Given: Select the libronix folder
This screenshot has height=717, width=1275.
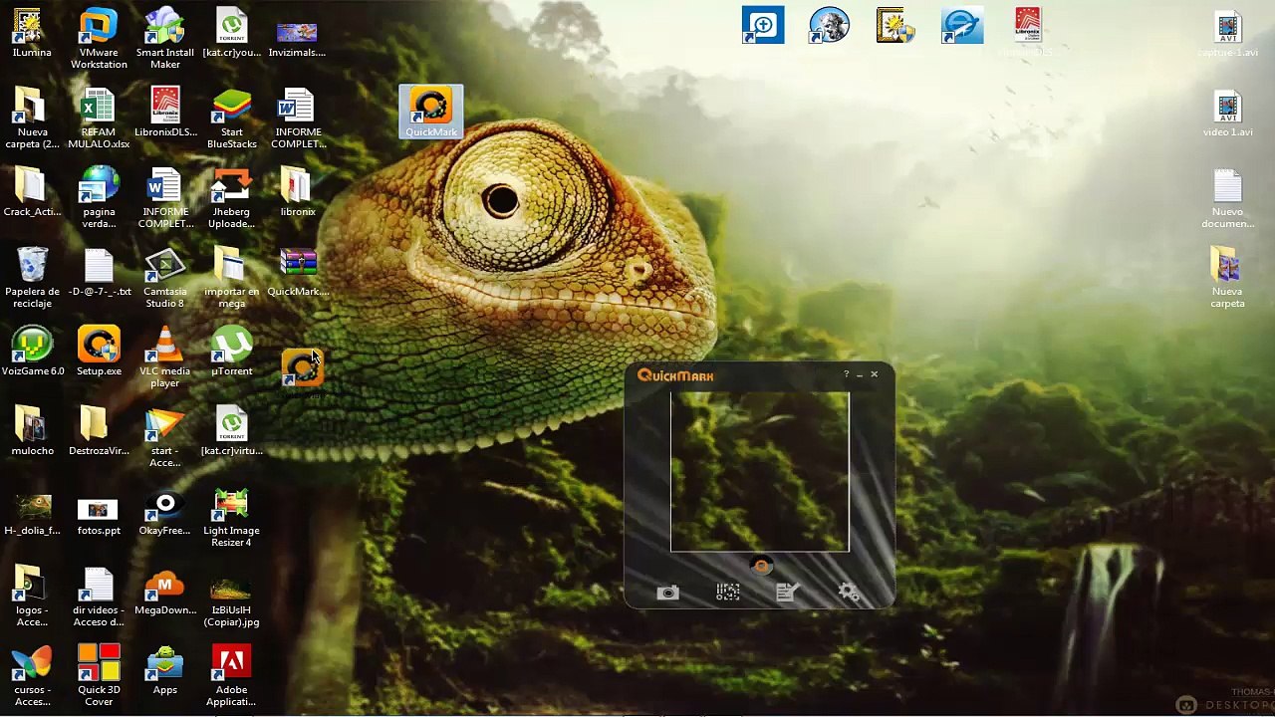Looking at the screenshot, I should 297,191.
